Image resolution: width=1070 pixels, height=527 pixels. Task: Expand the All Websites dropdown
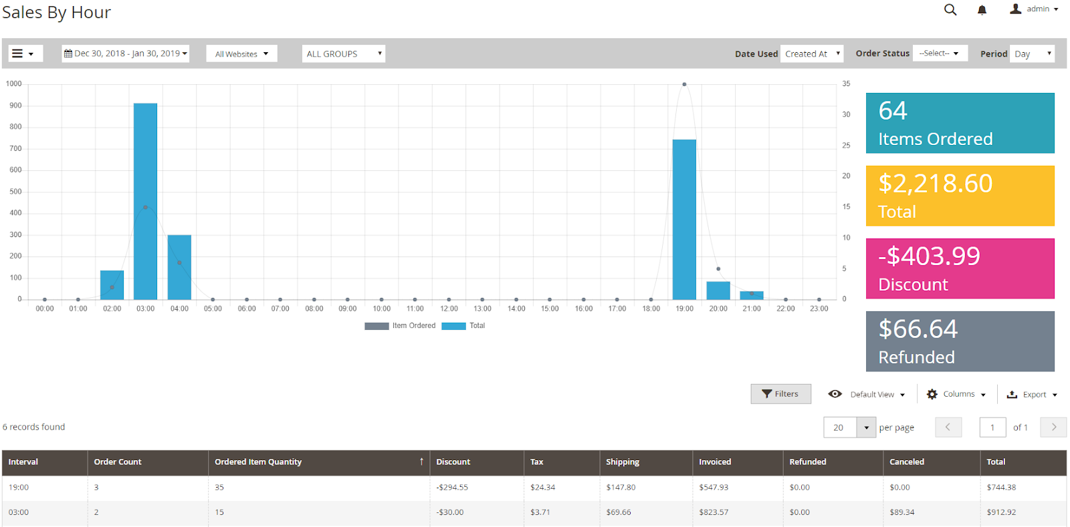pyautogui.click(x=241, y=54)
